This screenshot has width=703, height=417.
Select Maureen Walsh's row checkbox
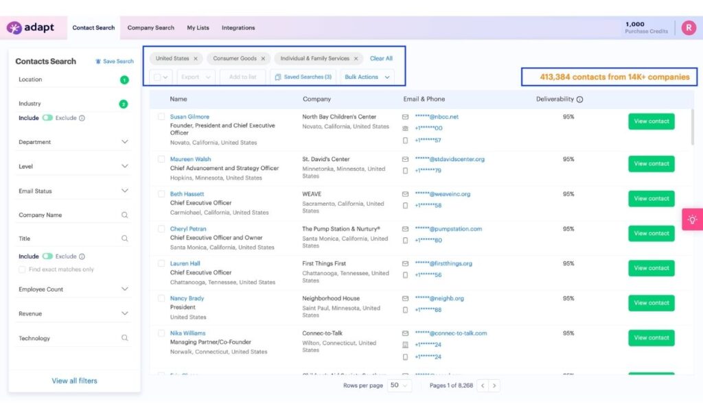161,159
